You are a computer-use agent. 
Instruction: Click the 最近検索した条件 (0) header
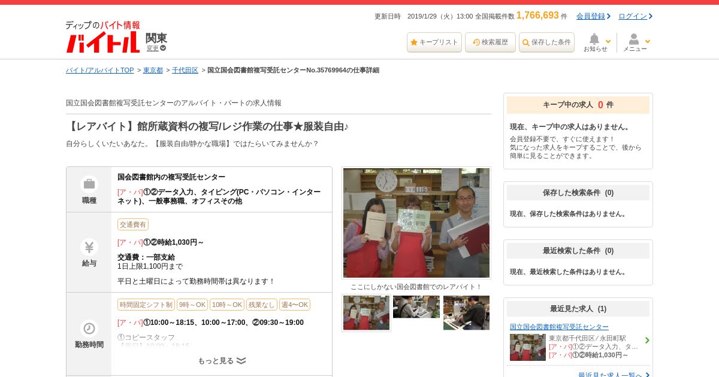(578, 251)
